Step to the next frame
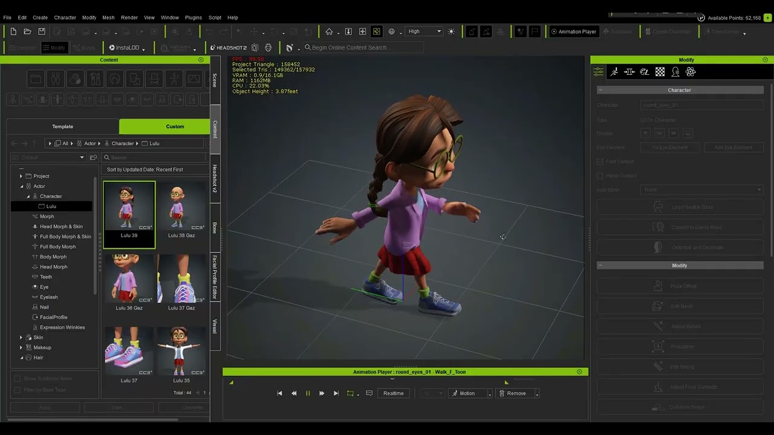Screen dimensions: 774x435 pyautogui.click(x=322, y=393)
